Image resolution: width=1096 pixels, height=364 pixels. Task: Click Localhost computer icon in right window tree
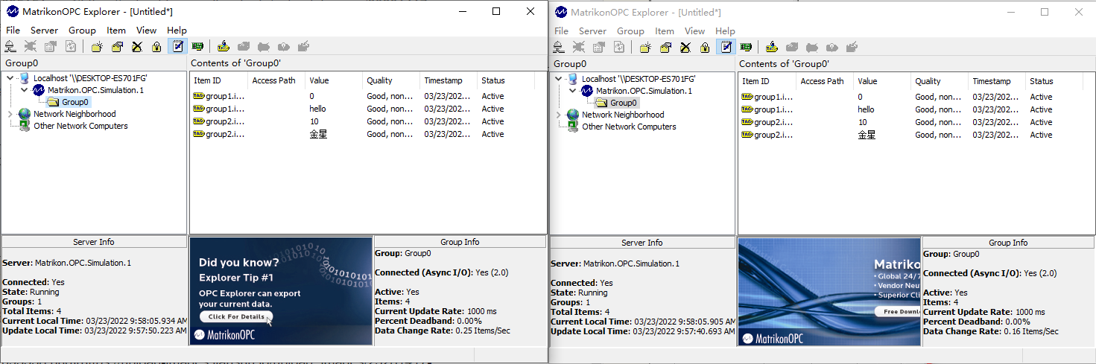[572, 78]
